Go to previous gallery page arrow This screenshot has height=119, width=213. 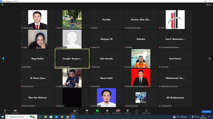(x=3, y=59)
